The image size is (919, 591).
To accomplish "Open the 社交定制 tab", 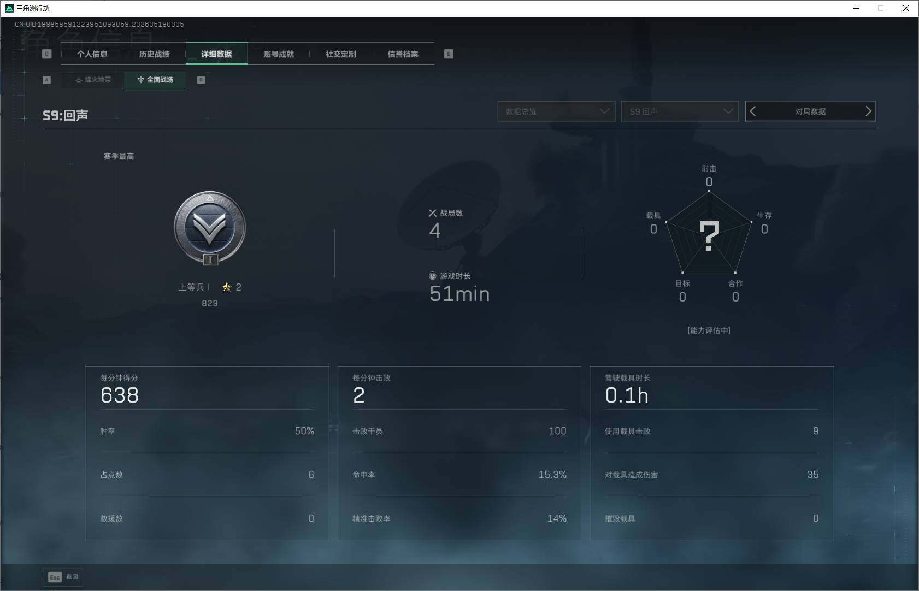I will (341, 54).
